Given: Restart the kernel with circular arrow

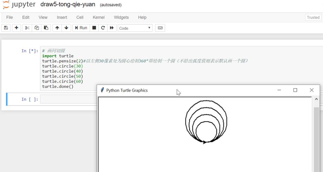Looking at the screenshot, I should (x=103, y=28).
